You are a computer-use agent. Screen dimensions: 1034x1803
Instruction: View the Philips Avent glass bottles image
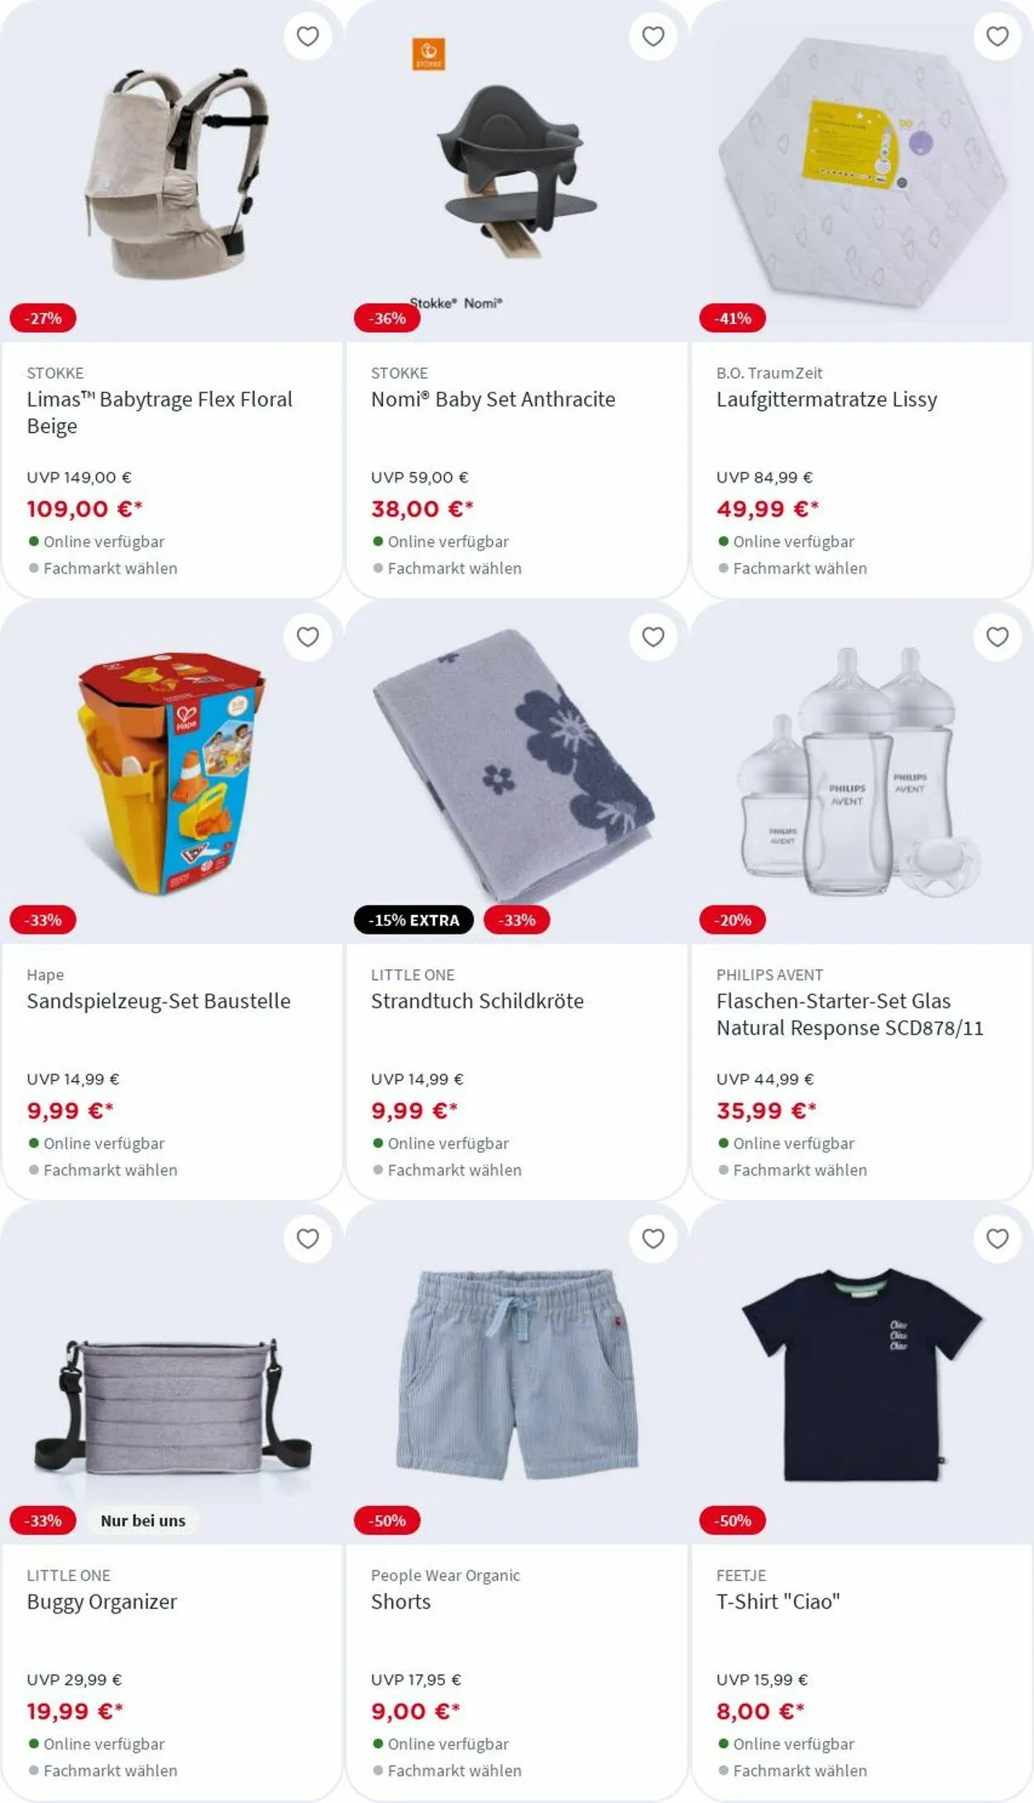[x=860, y=772]
